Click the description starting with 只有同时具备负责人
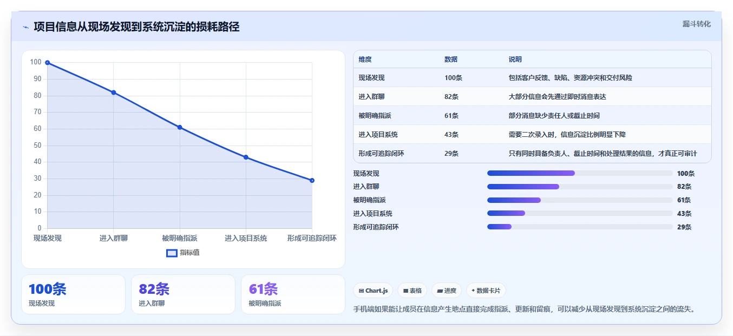Screen dimensions: 733x336 tap(603, 154)
